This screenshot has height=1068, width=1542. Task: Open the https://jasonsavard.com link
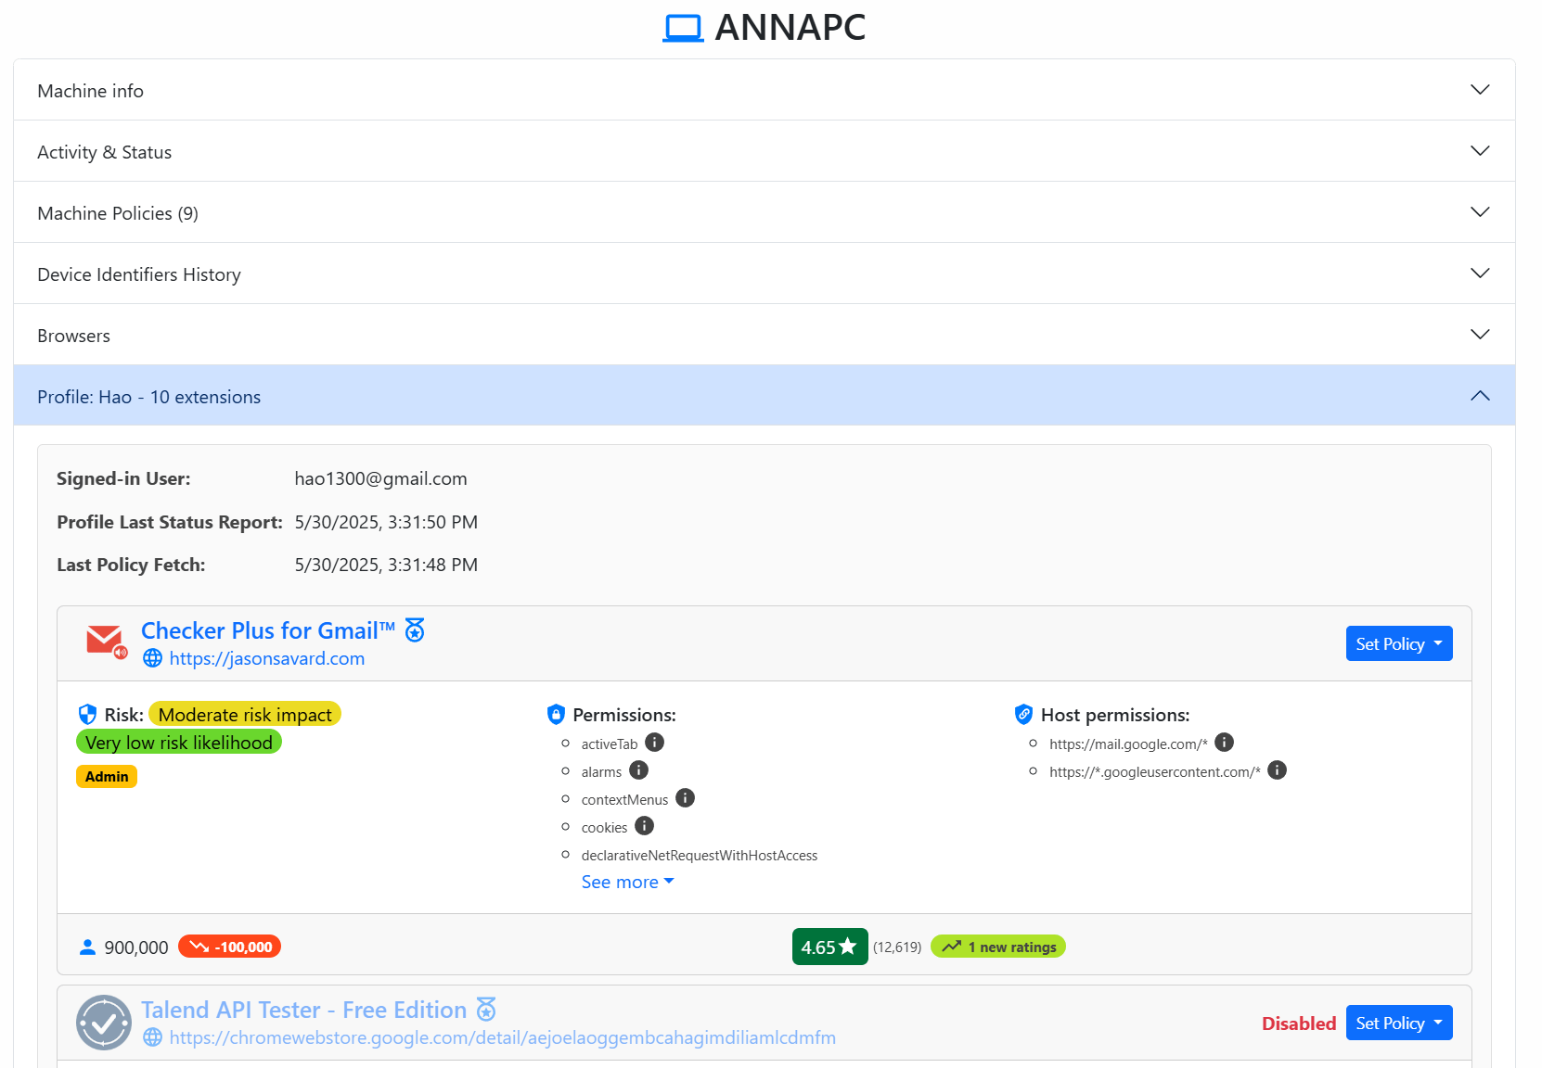pos(267,658)
